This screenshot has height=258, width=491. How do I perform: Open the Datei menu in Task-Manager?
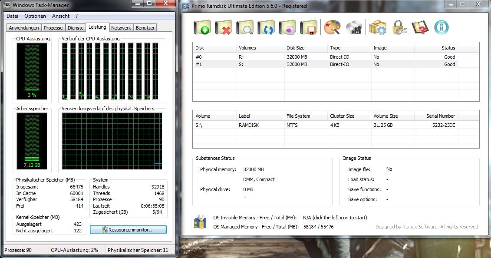(12, 16)
